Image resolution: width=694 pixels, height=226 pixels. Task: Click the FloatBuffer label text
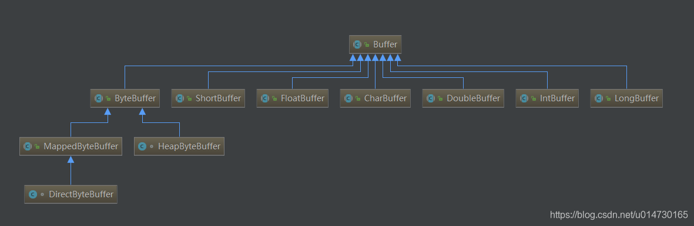(x=303, y=98)
